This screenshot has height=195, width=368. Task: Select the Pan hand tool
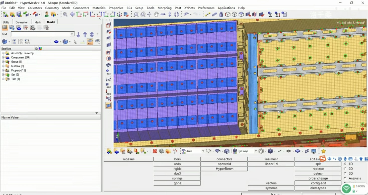156,14
